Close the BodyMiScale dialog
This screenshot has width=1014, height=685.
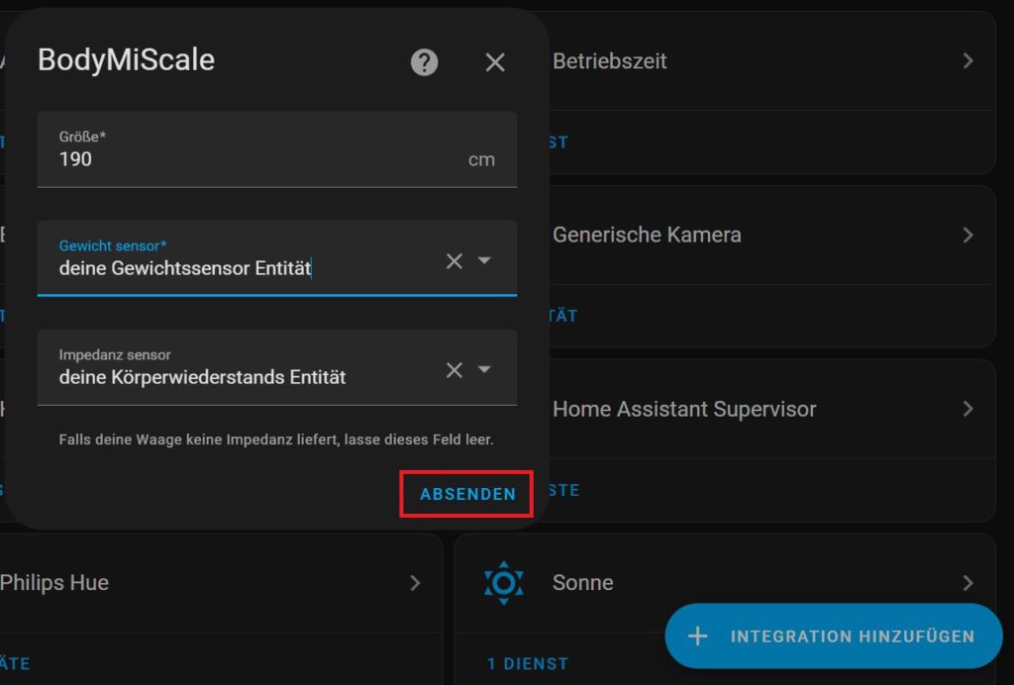495,62
